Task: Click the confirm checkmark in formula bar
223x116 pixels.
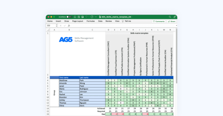Action: pyautogui.click(x=65, y=26)
